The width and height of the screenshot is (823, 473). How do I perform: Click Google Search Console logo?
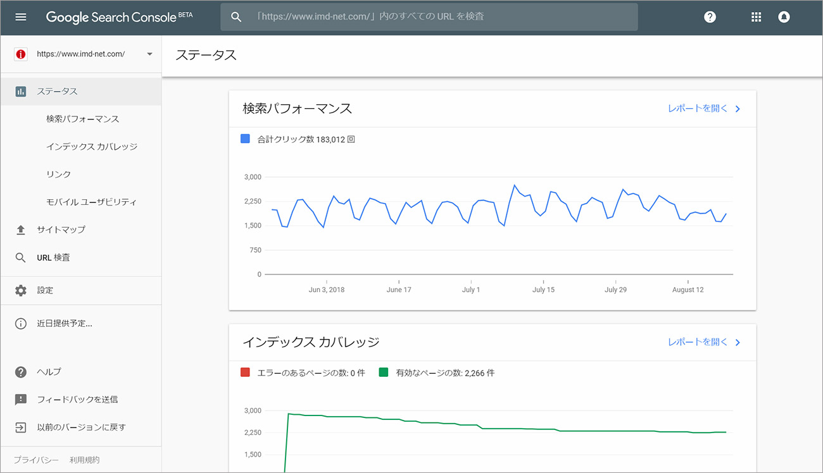pyautogui.click(x=119, y=17)
